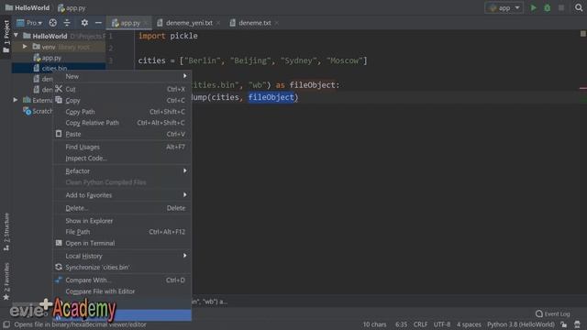Viewport: 587px width, 330px height.
Task: Click the red error stripe marker
Action: point(583,88)
